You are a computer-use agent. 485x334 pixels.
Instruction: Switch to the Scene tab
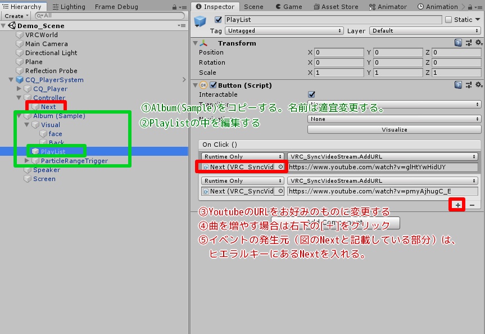(x=254, y=7)
